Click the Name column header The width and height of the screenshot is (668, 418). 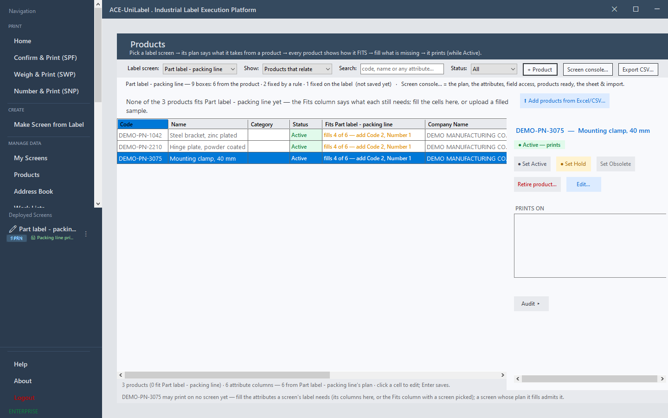pos(208,124)
